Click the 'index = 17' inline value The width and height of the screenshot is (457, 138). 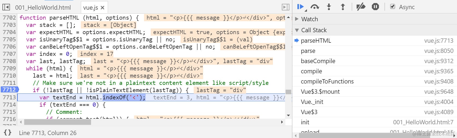(x=96, y=54)
